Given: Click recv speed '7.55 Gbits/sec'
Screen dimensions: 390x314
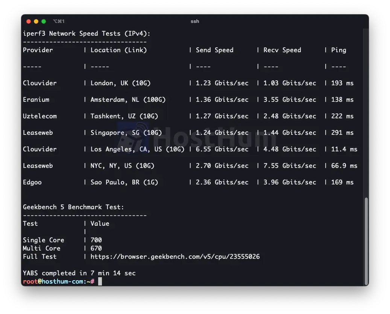Looking at the screenshot, I should pos(290,166).
